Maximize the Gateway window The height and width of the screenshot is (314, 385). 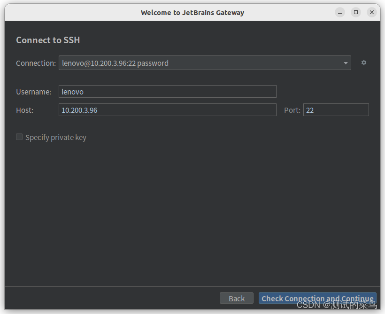[x=356, y=12]
